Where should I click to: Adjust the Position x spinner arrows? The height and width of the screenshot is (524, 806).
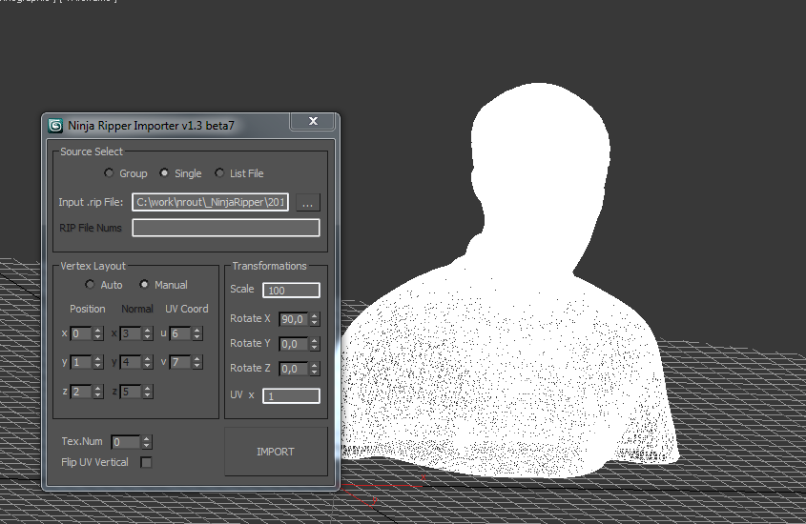coord(97,333)
